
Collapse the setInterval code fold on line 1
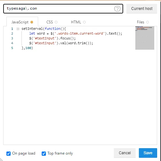18,29
